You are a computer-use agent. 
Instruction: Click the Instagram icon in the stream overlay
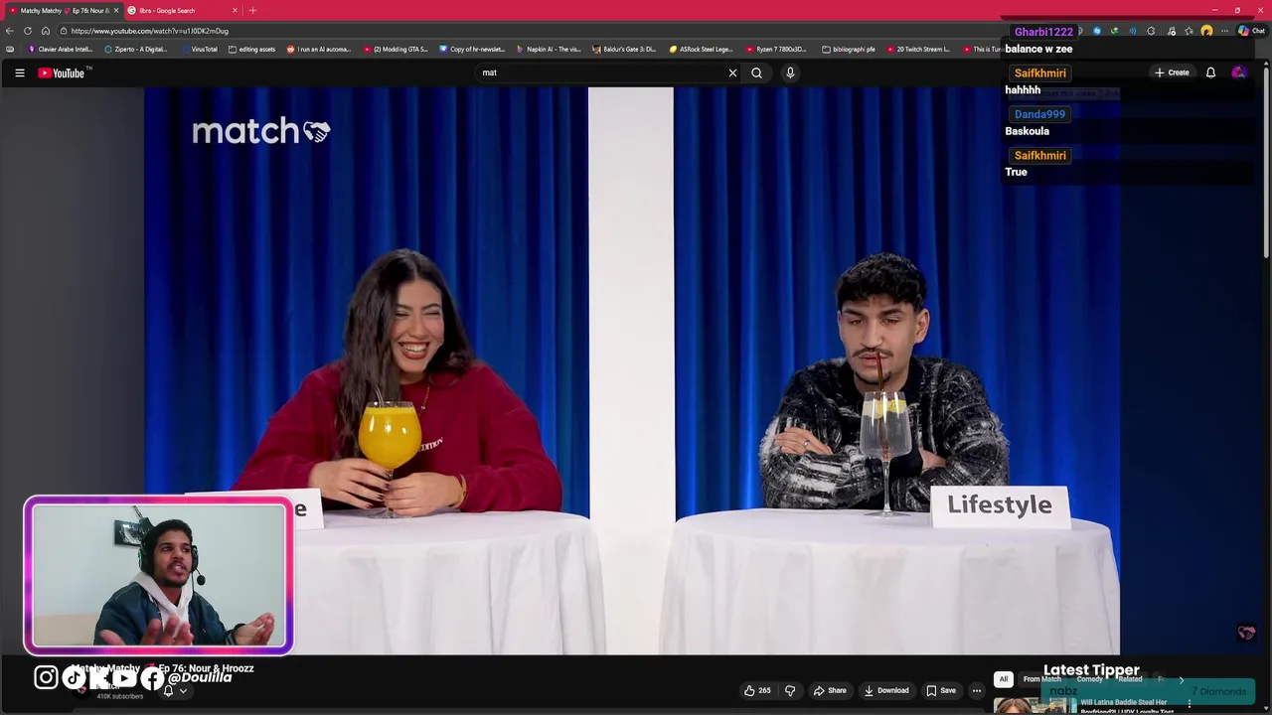46,677
